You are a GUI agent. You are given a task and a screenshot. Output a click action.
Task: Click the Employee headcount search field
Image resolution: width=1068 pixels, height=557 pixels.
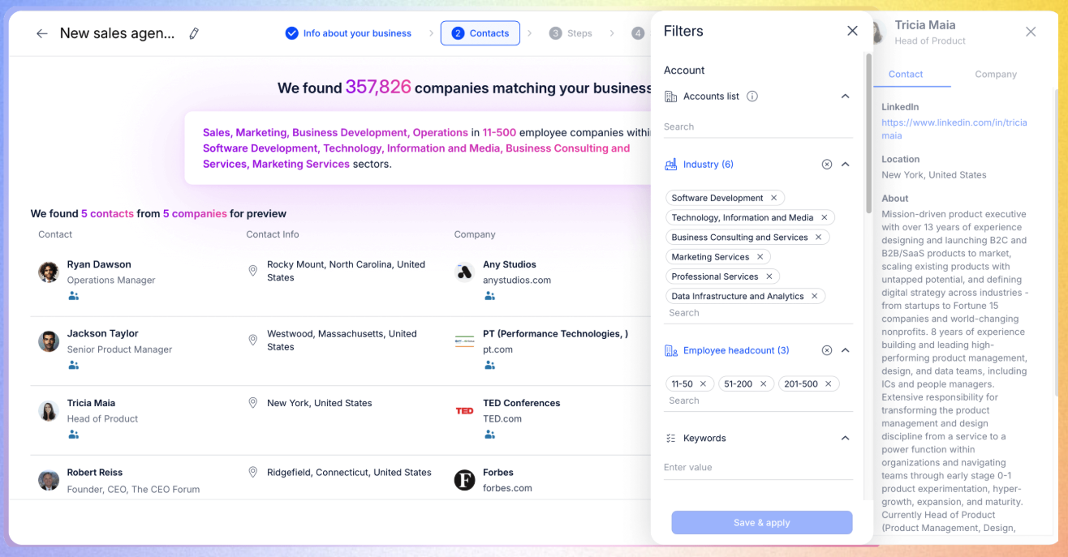(758, 401)
